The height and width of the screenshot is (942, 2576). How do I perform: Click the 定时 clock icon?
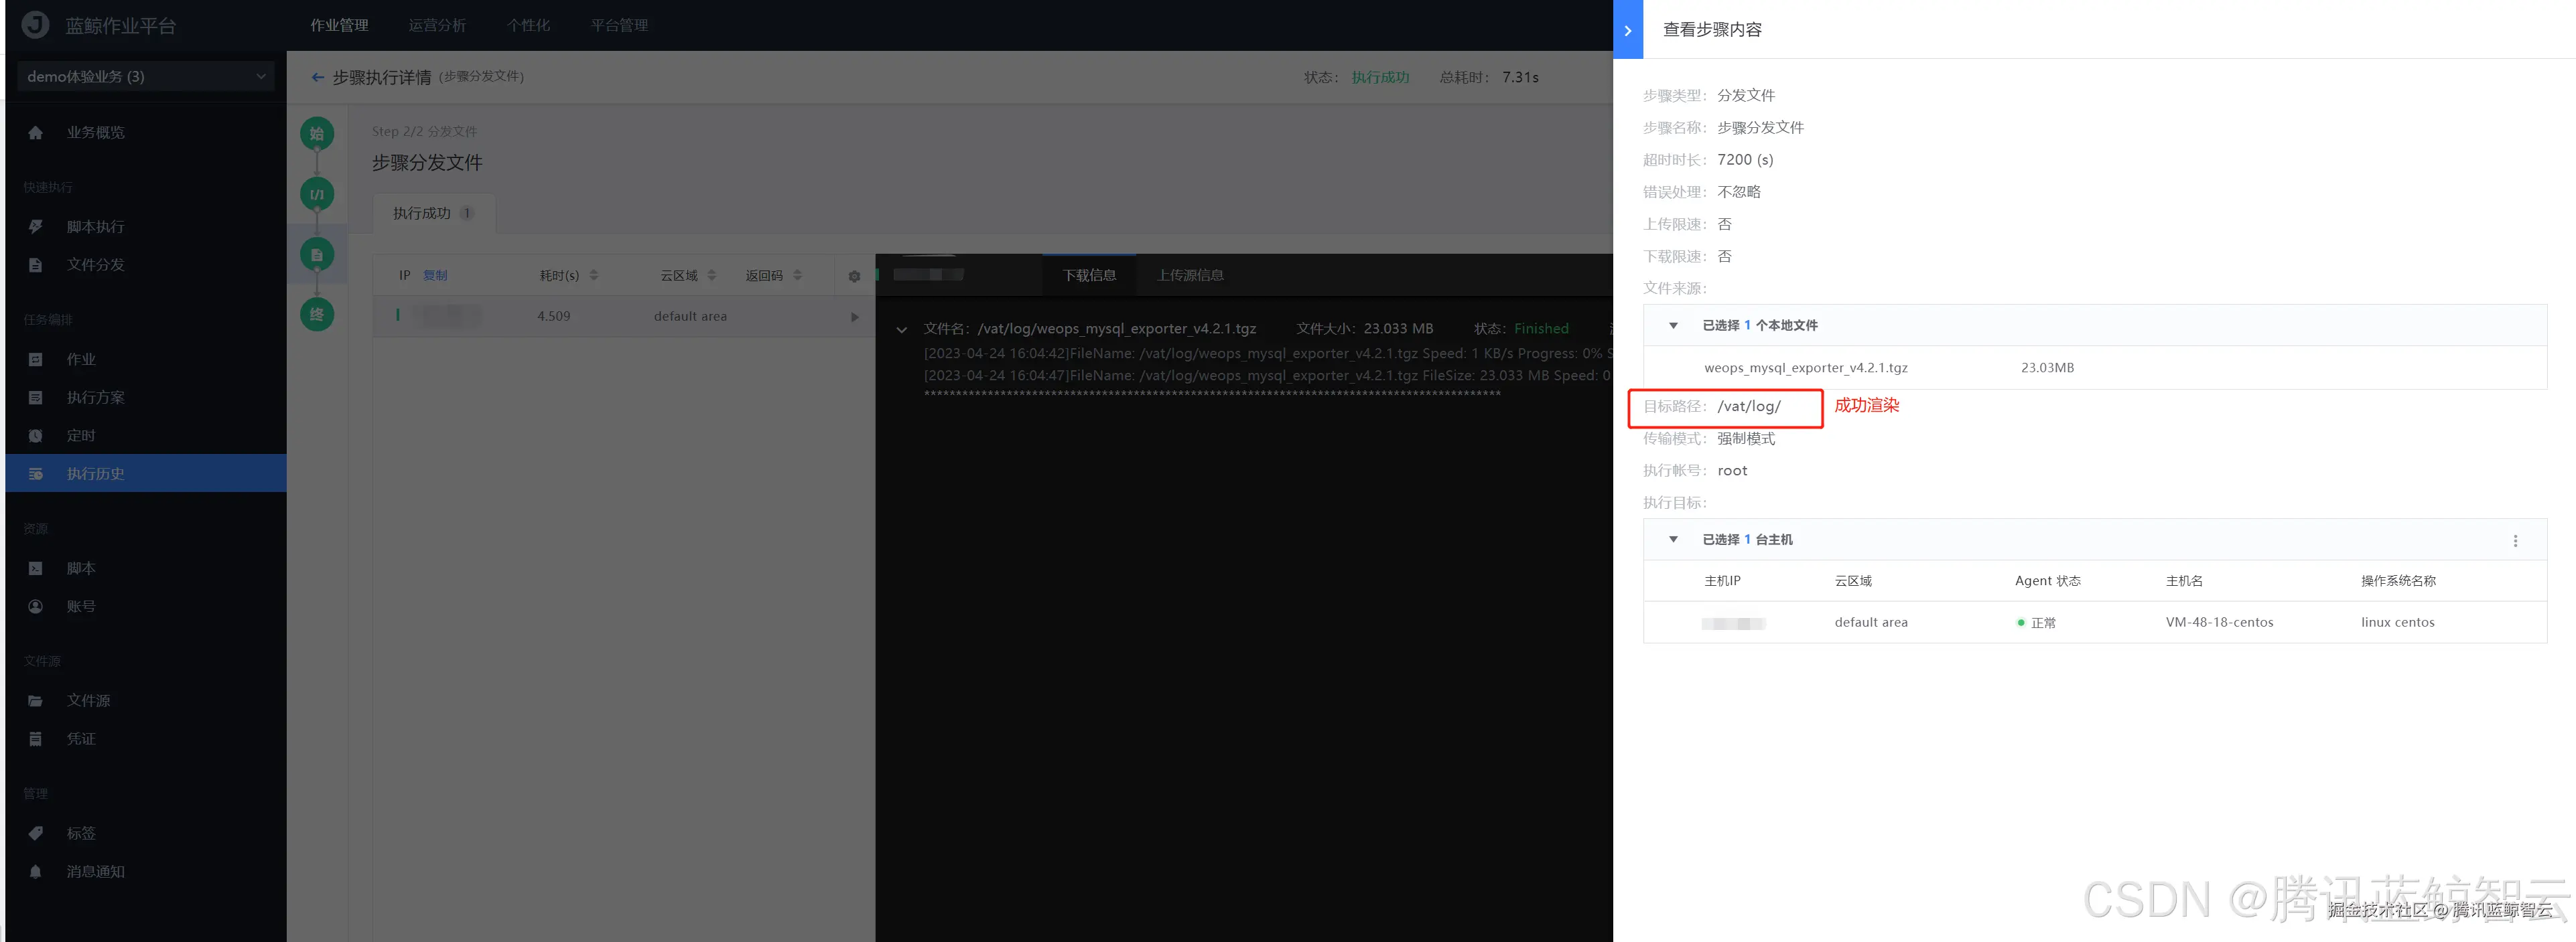click(36, 436)
